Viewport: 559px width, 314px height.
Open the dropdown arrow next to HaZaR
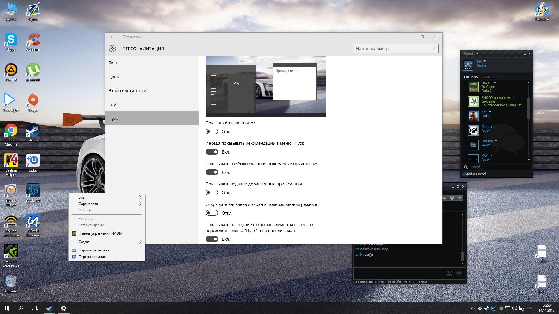(x=495, y=83)
